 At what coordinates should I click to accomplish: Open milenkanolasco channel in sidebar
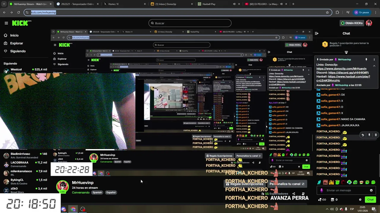(25, 173)
